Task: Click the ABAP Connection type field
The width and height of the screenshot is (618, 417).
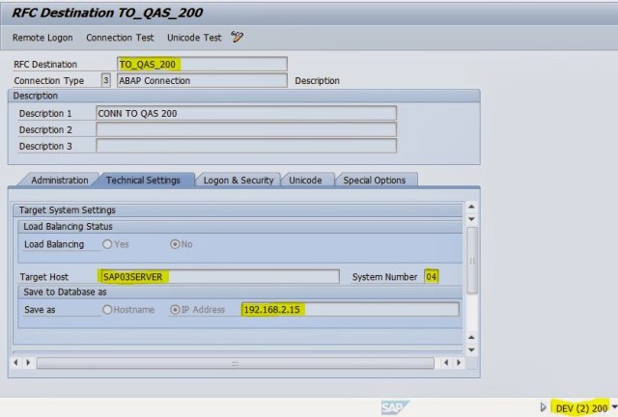Action: pos(202,81)
